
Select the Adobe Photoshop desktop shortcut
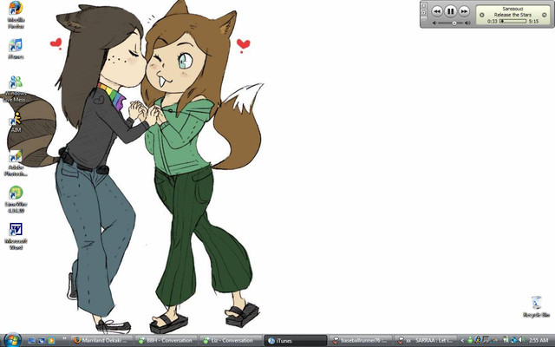pos(16,163)
